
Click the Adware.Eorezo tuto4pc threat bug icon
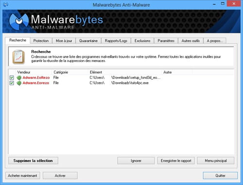coord(19,83)
